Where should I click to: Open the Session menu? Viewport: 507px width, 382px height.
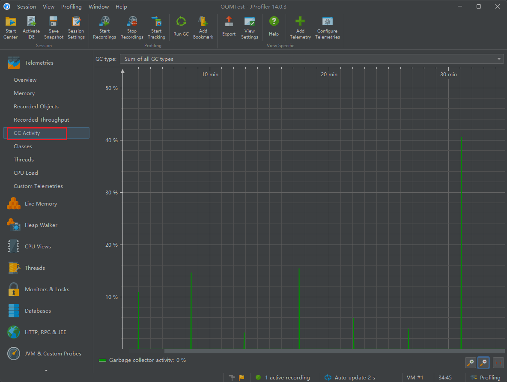point(27,6)
